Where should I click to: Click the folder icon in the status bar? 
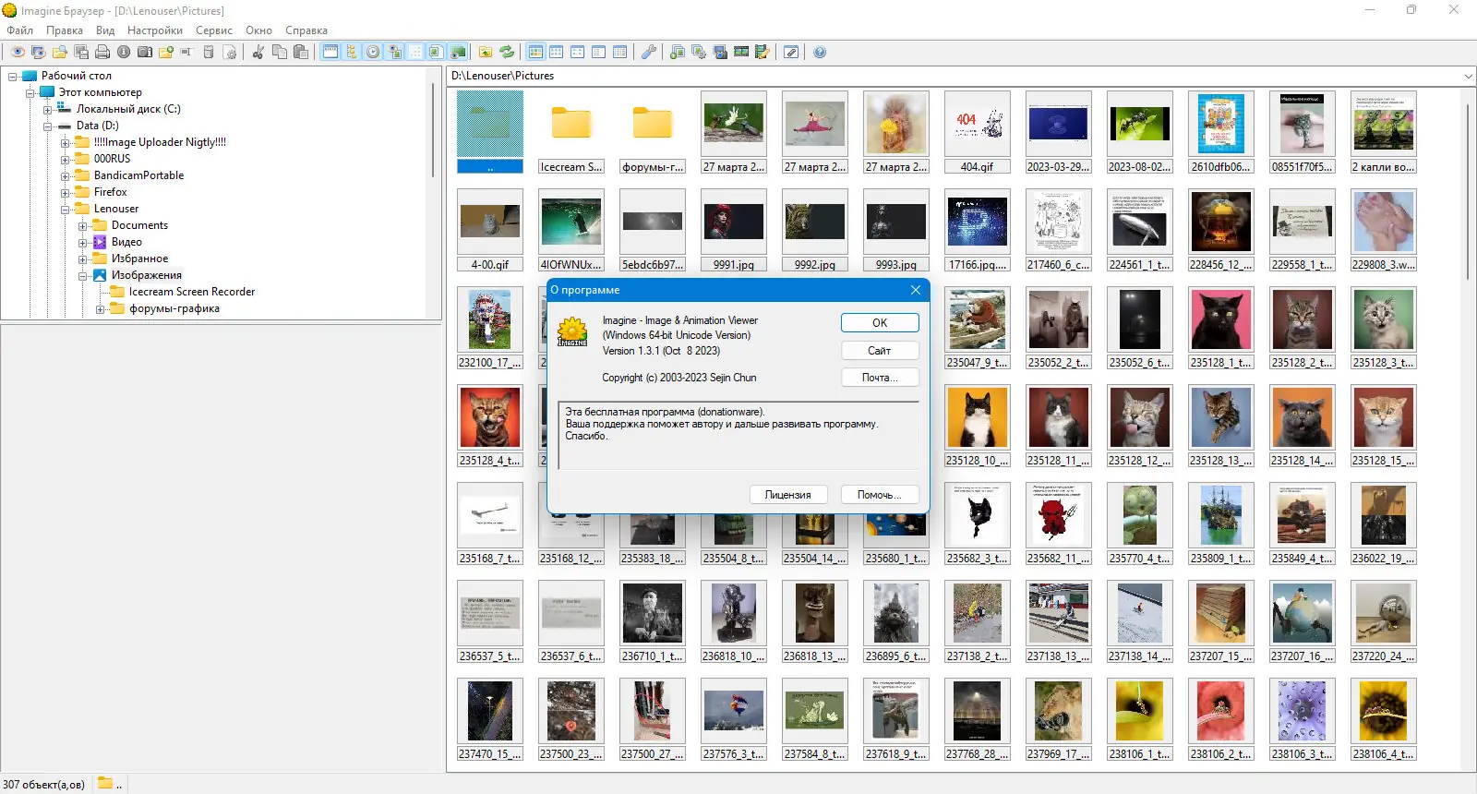pos(105,784)
